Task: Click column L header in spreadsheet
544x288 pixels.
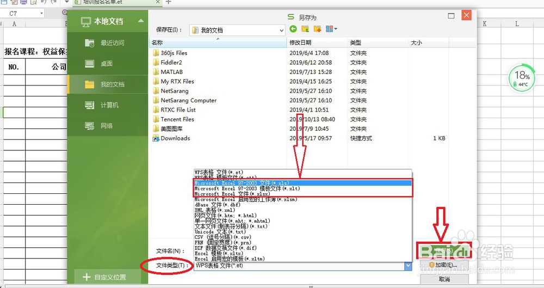Action: 517,23
